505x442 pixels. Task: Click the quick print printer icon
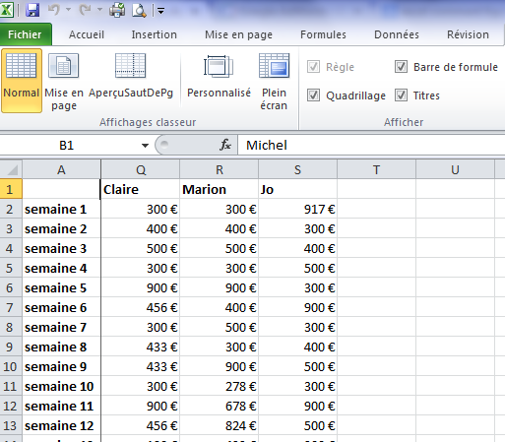[117, 10]
